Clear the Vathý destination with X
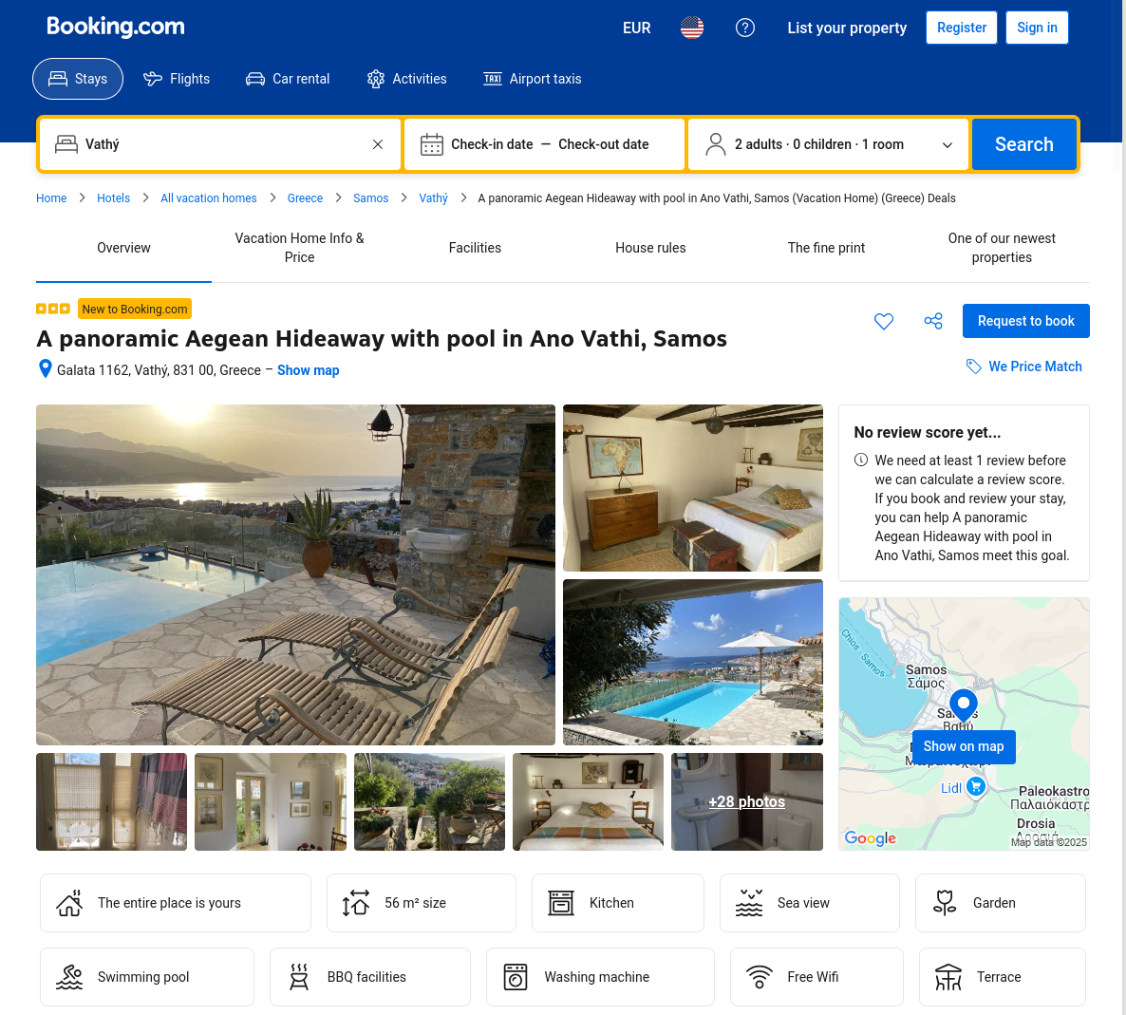1126x1015 pixels. tap(378, 144)
